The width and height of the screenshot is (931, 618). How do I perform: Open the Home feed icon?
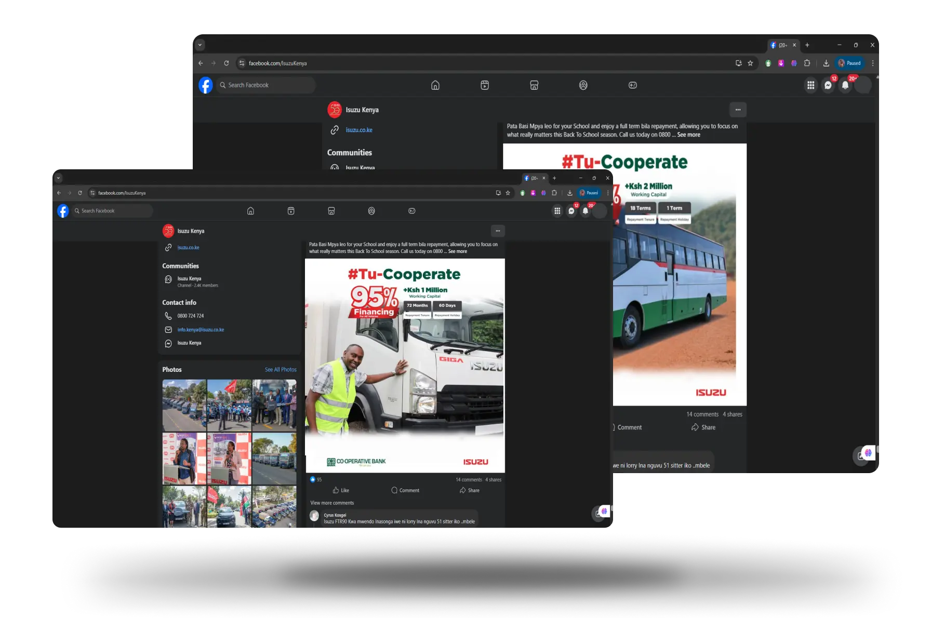coord(250,211)
